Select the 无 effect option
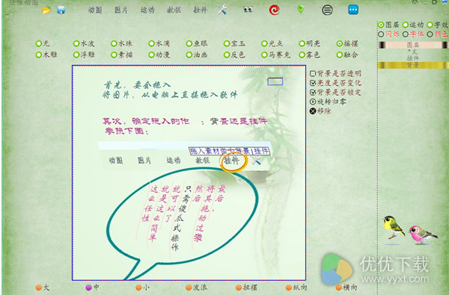 43,43
